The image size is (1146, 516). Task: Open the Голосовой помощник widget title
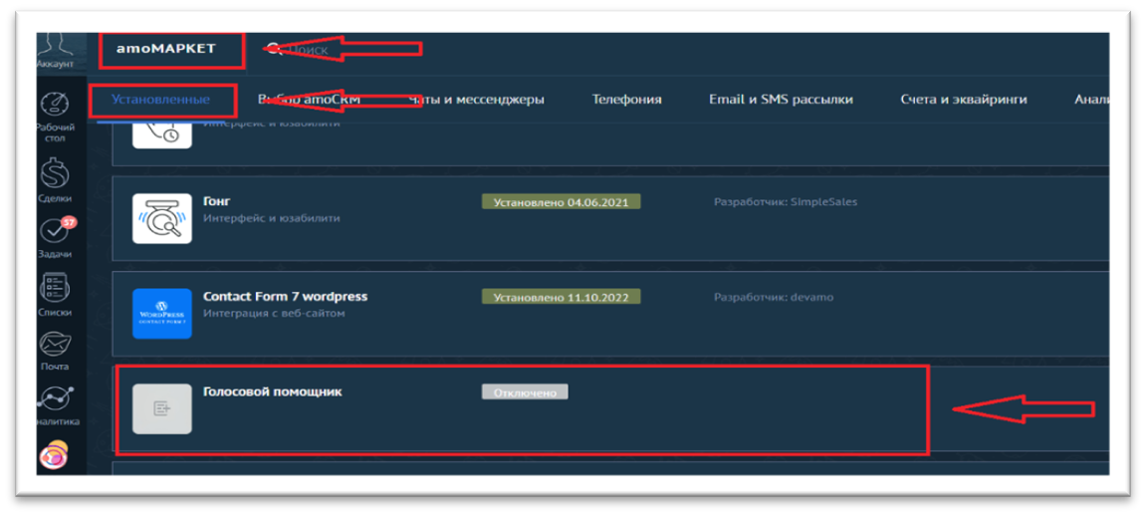[x=273, y=391]
